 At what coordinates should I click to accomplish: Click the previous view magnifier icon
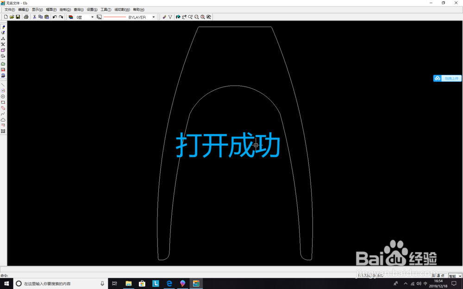[x=209, y=17]
